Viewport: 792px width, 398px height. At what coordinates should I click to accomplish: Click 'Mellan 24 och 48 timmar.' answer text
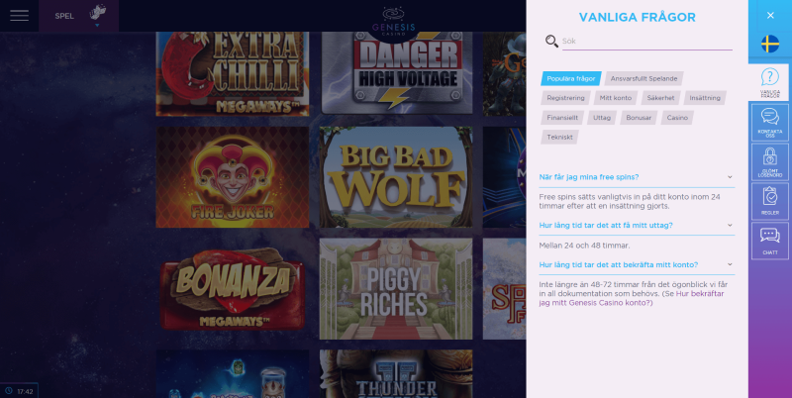(584, 246)
